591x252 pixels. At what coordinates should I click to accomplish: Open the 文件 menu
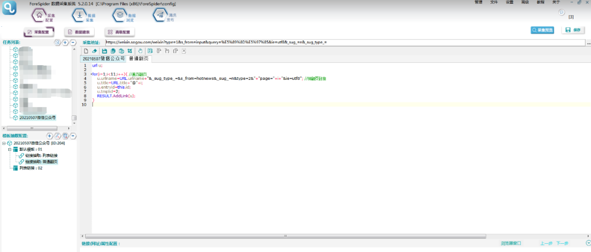coord(494,2)
